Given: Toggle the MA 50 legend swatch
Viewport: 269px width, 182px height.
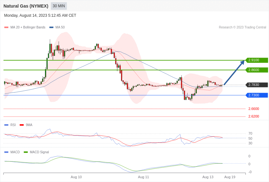Looking at the screenshot, I should tap(51, 27).
